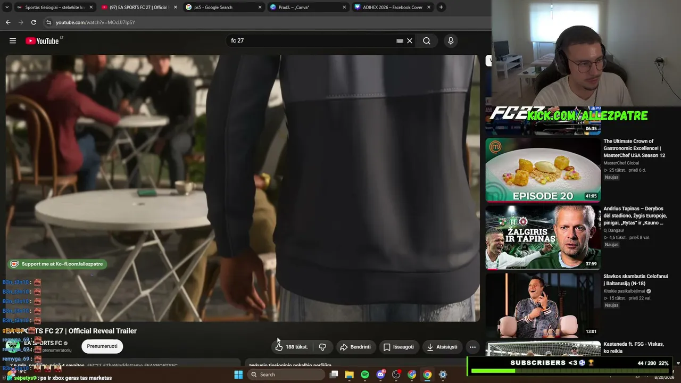Click the Windows taskbar Search box
681x383 pixels.
coord(287,374)
